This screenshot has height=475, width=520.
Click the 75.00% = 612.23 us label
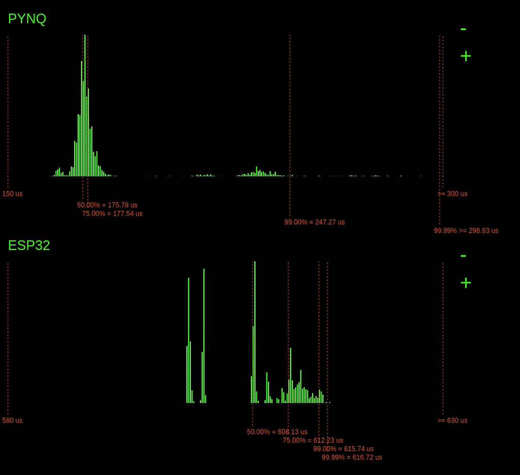pyautogui.click(x=313, y=440)
